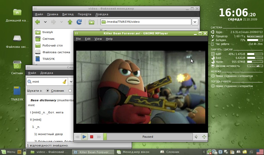The height and width of the screenshot is (155, 264).
Task: Click the MPlayer tray icon in panel
Action: pos(220,152)
